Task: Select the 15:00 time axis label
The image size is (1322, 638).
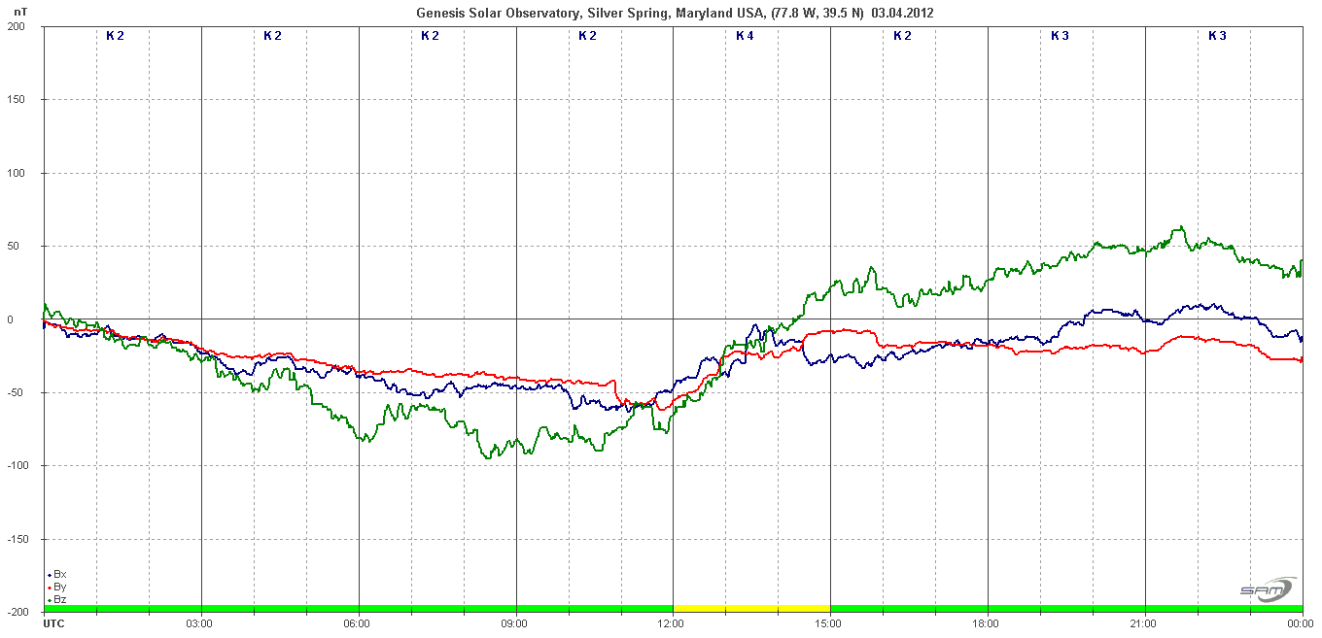Action: point(830,622)
